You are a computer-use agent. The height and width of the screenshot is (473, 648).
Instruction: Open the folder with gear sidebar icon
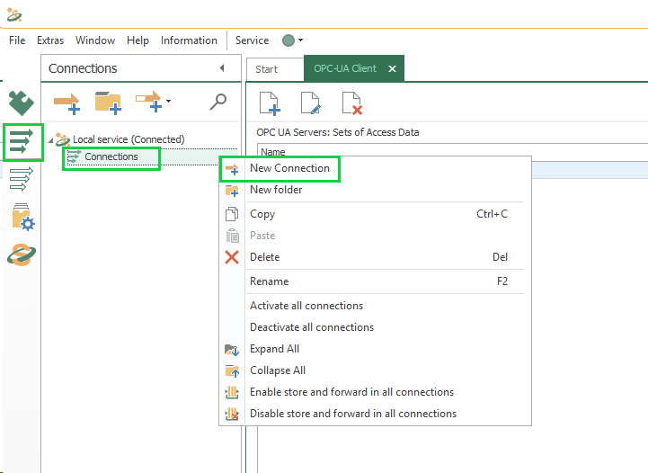[22, 217]
